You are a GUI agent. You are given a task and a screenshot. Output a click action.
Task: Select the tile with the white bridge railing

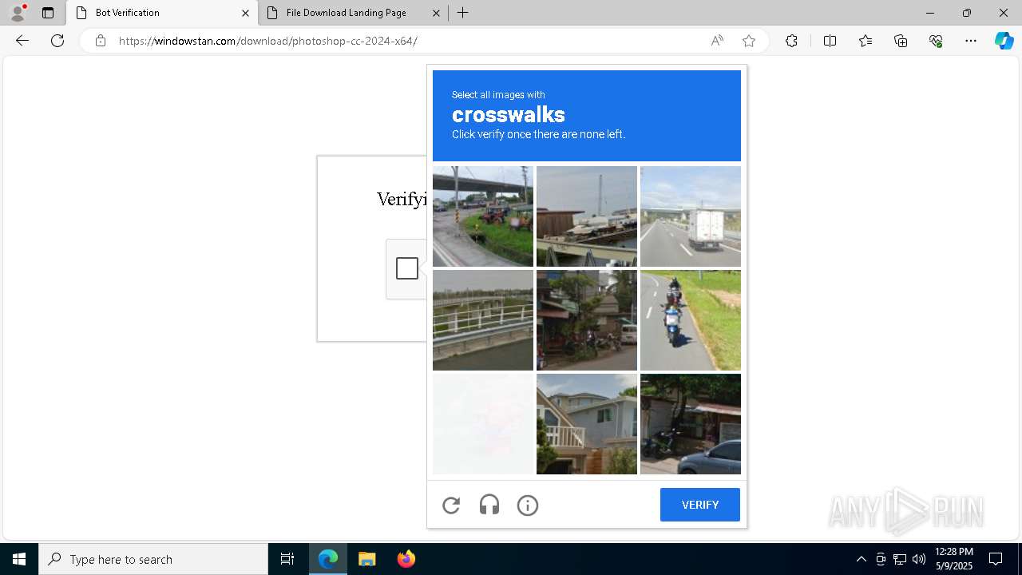point(483,320)
